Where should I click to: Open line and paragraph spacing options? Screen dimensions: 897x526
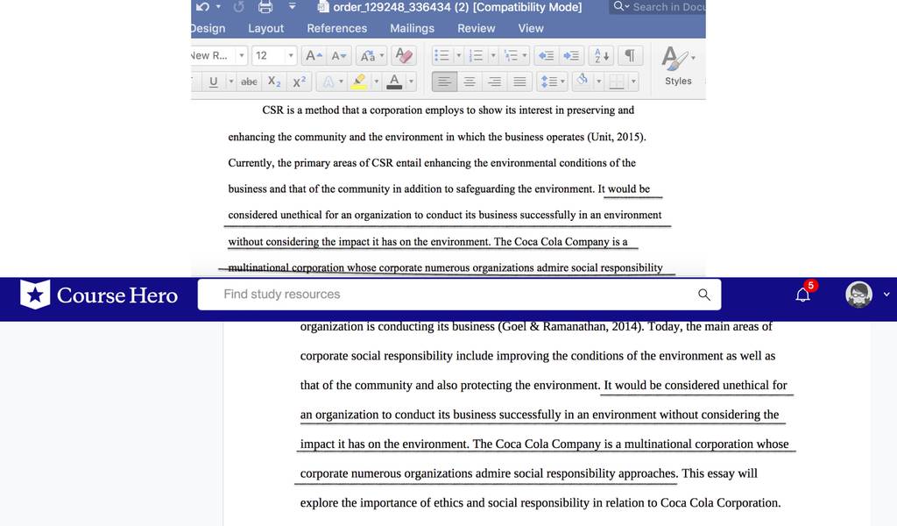tap(552, 82)
